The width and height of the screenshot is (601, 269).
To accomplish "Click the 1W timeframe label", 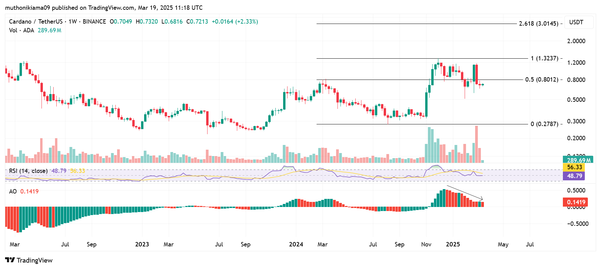I will point(73,22).
